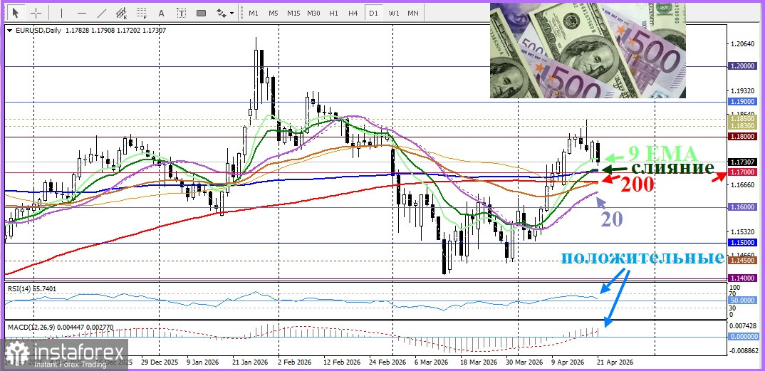Switch to M30 timeframe
Viewport: 765px width, 371px height.
pos(313,13)
